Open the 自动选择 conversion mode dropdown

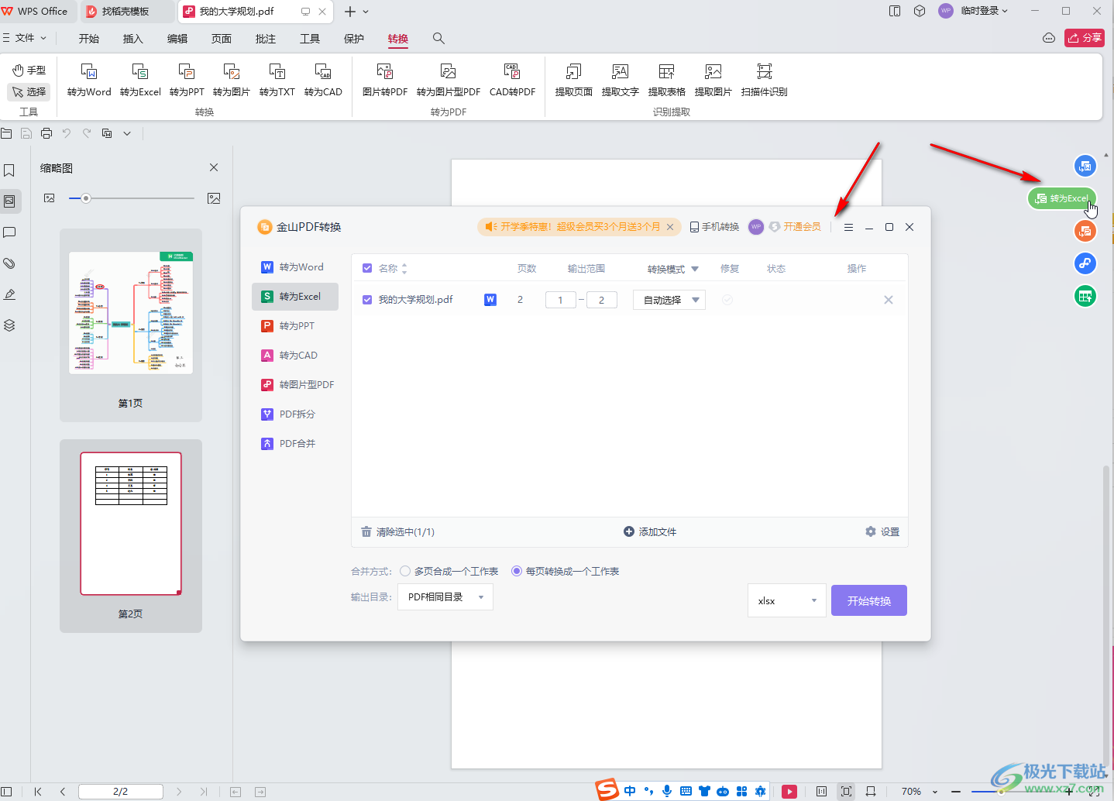669,300
